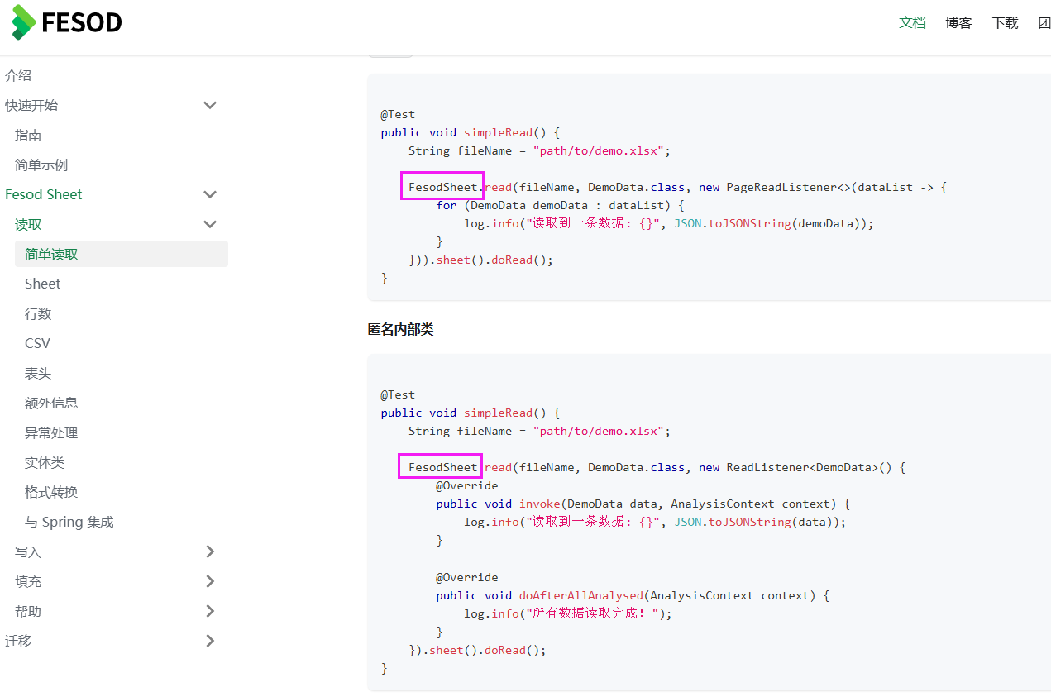Open the 表头 sidebar entry

click(x=38, y=373)
